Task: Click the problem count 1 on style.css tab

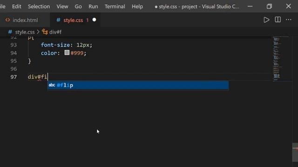Action: (x=88, y=20)
